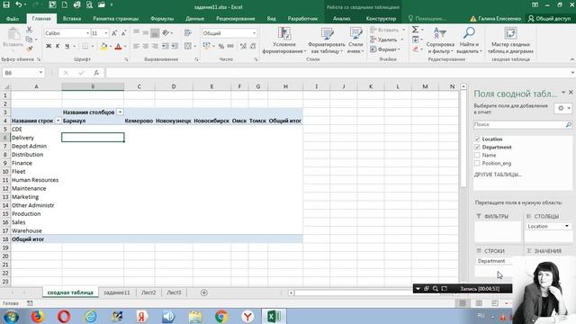The width and height of the screenshot is (576, 324).
Task: Open the font size dropdown
Action: tap(106, 33)
